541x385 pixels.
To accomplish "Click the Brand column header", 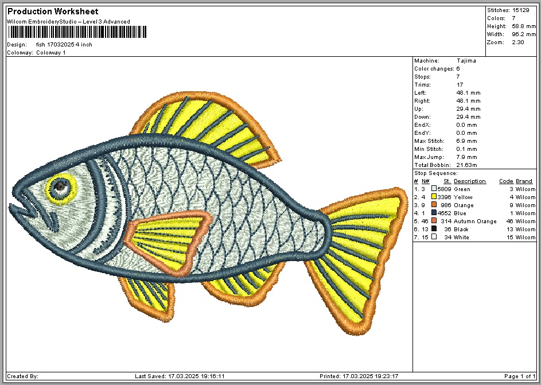I will point(524,181).
